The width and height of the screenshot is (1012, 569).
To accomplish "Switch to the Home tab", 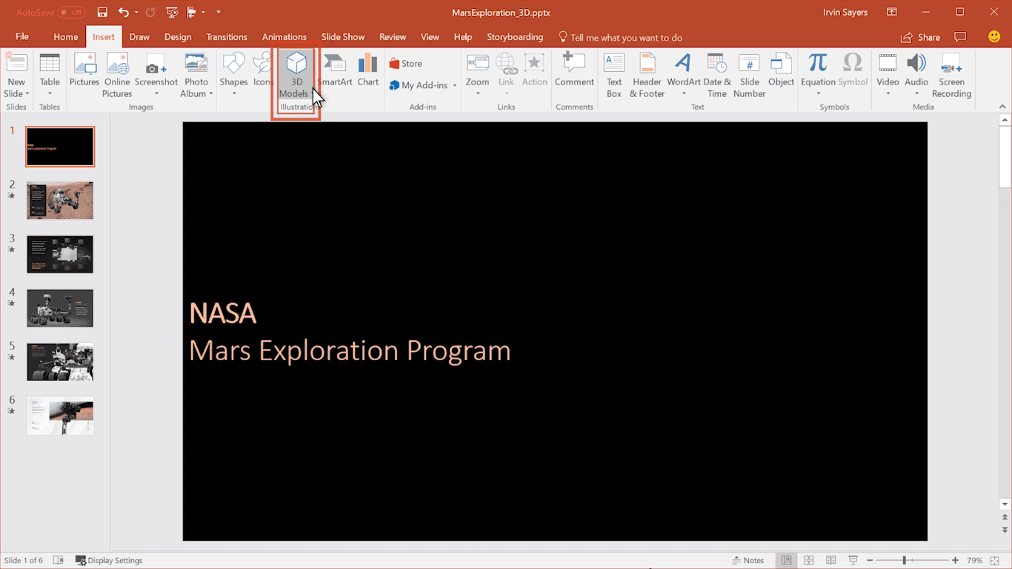I will click(65, 37).
